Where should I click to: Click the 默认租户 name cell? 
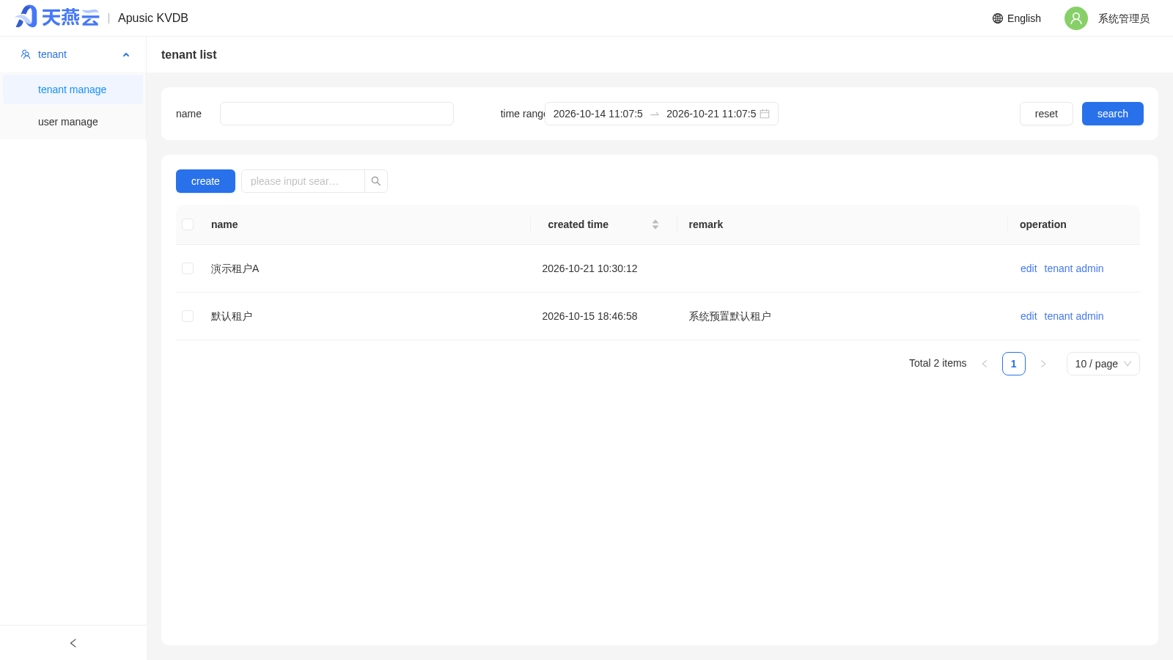(232, 316)
